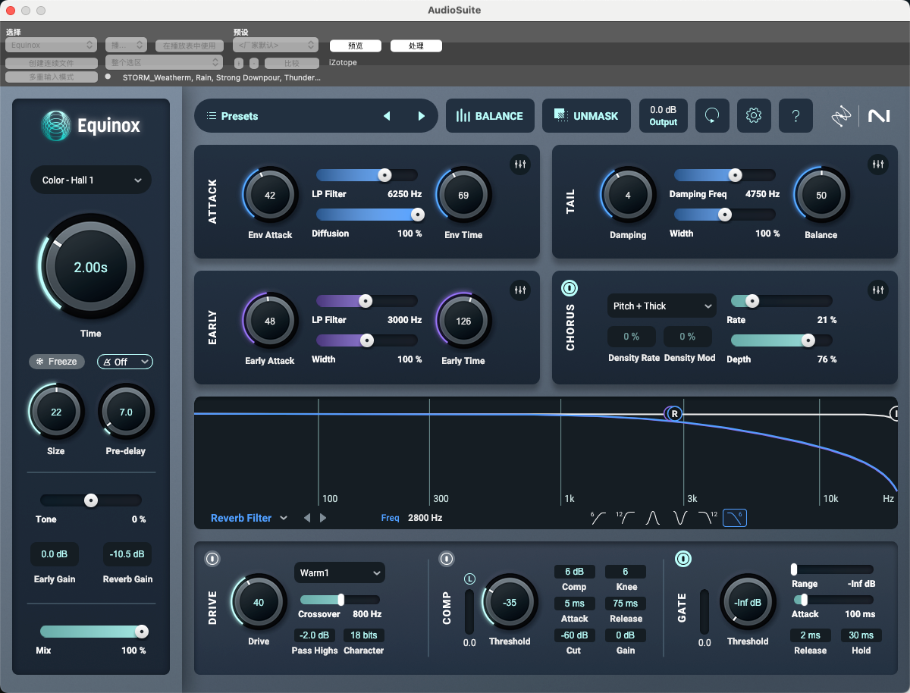Click the 多重输入模式 button
Screen dimensions: 910x693
52,77
